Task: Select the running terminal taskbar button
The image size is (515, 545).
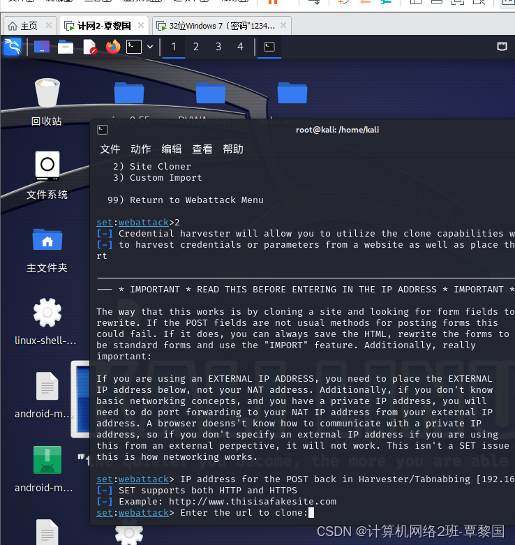Action: 269,47
